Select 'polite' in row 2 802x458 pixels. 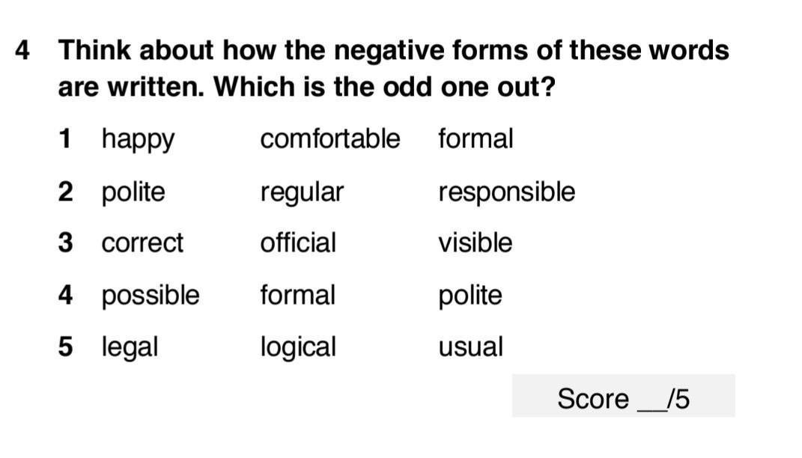(133, 193)
